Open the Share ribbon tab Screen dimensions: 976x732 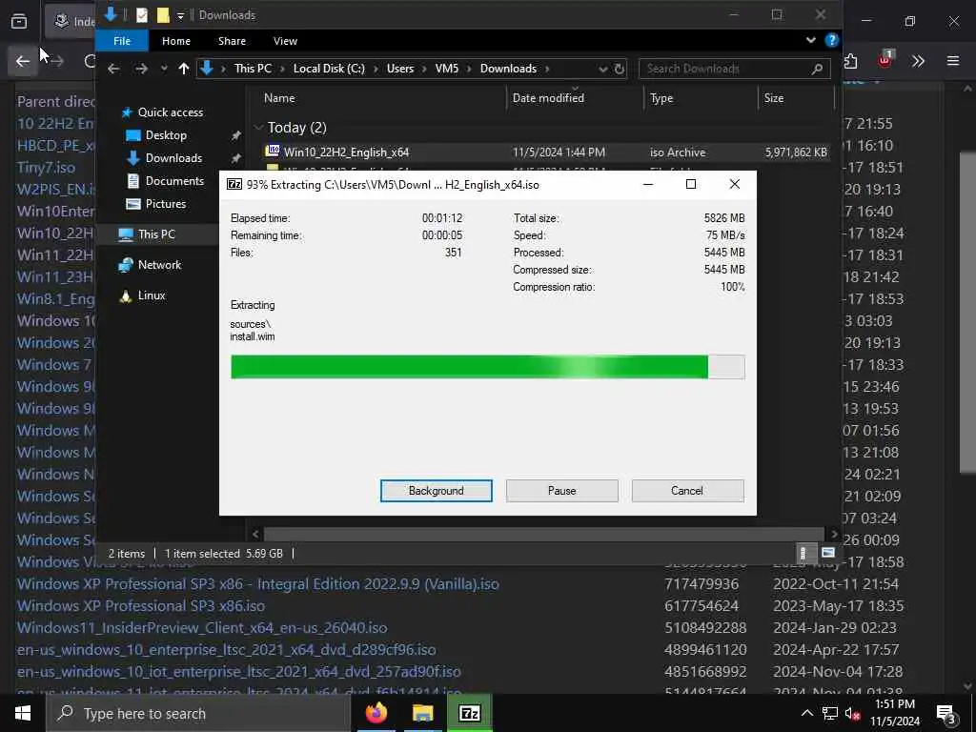(x=232, y=41)
